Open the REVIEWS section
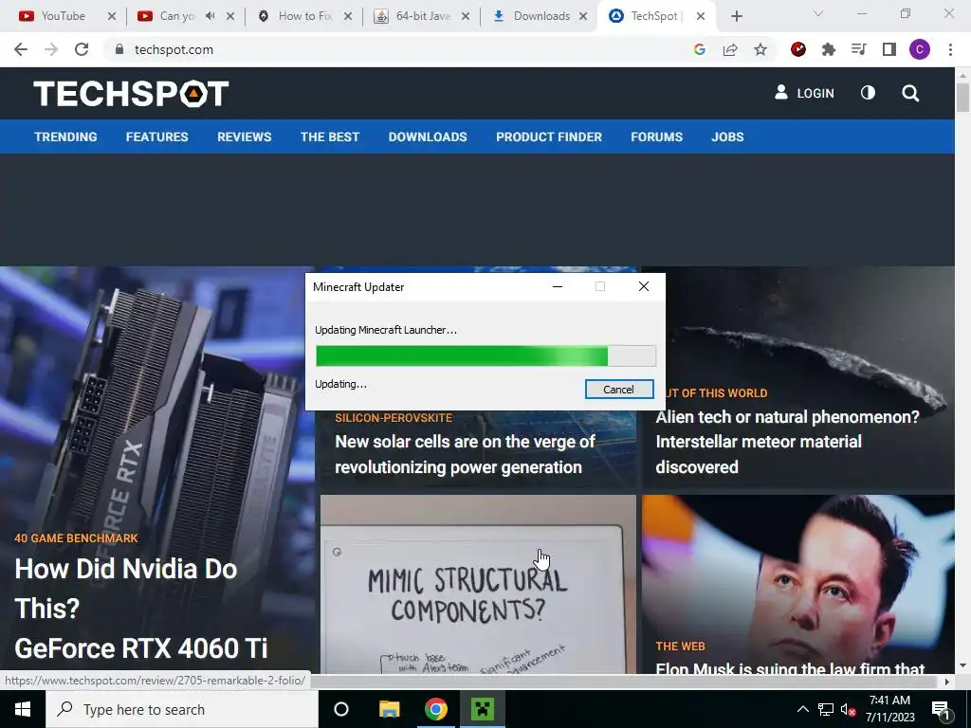 click(244, 136)
